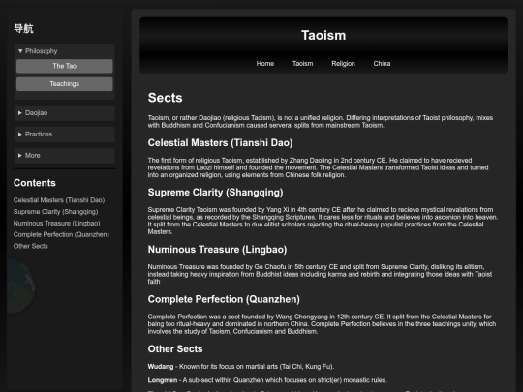Click the bold Longmen entry
523x392 pixels.
pyautogui.click(x=163, y=380)
